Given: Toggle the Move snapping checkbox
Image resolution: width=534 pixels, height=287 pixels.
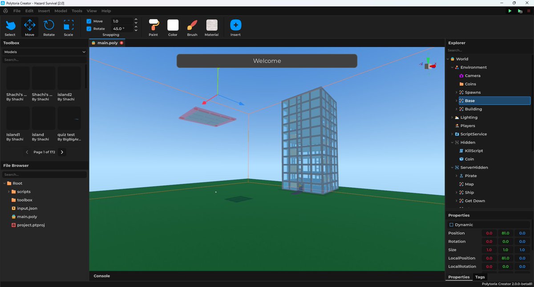Looking at the screenshot, I should coord(89,21).
